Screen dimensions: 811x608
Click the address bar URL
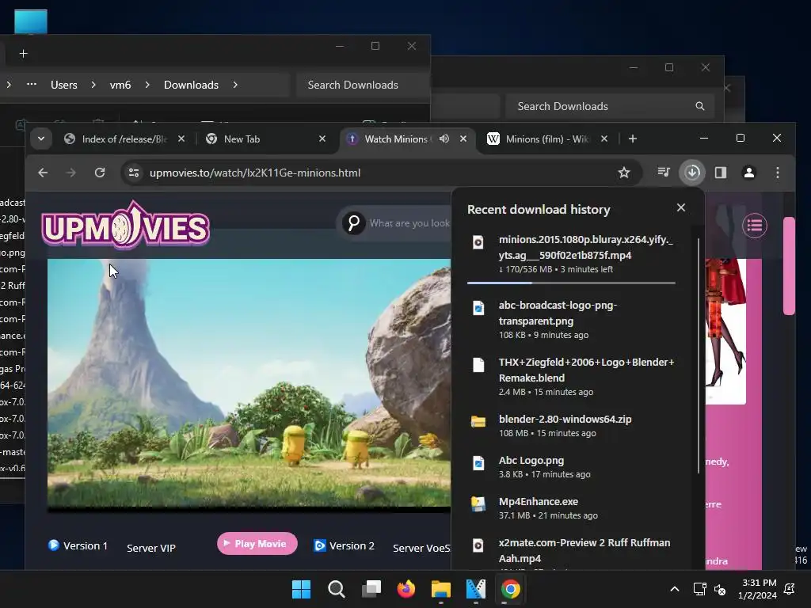click(255, 173)
